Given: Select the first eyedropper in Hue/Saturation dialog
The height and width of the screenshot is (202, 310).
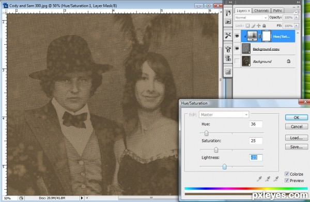Looking at the screenshot, I should click(259, 179).
